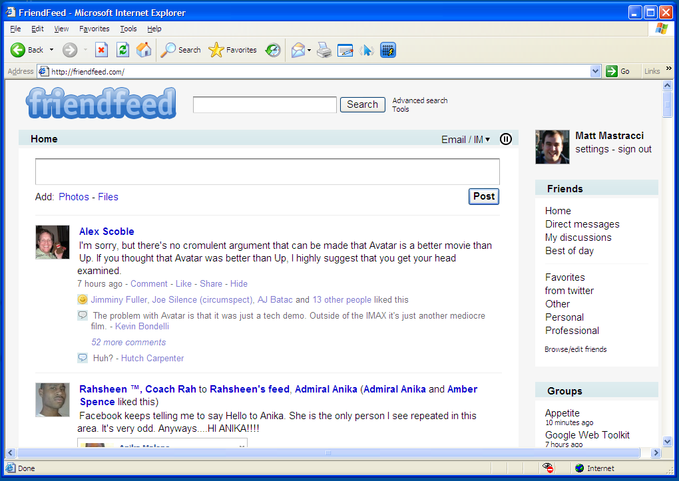Click the Post button
The width and height of the screenshot is (679, 481).
click(x=484, y=196)
